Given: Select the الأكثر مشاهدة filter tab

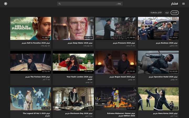Looking at the screenshot, I should coord(156,13).
